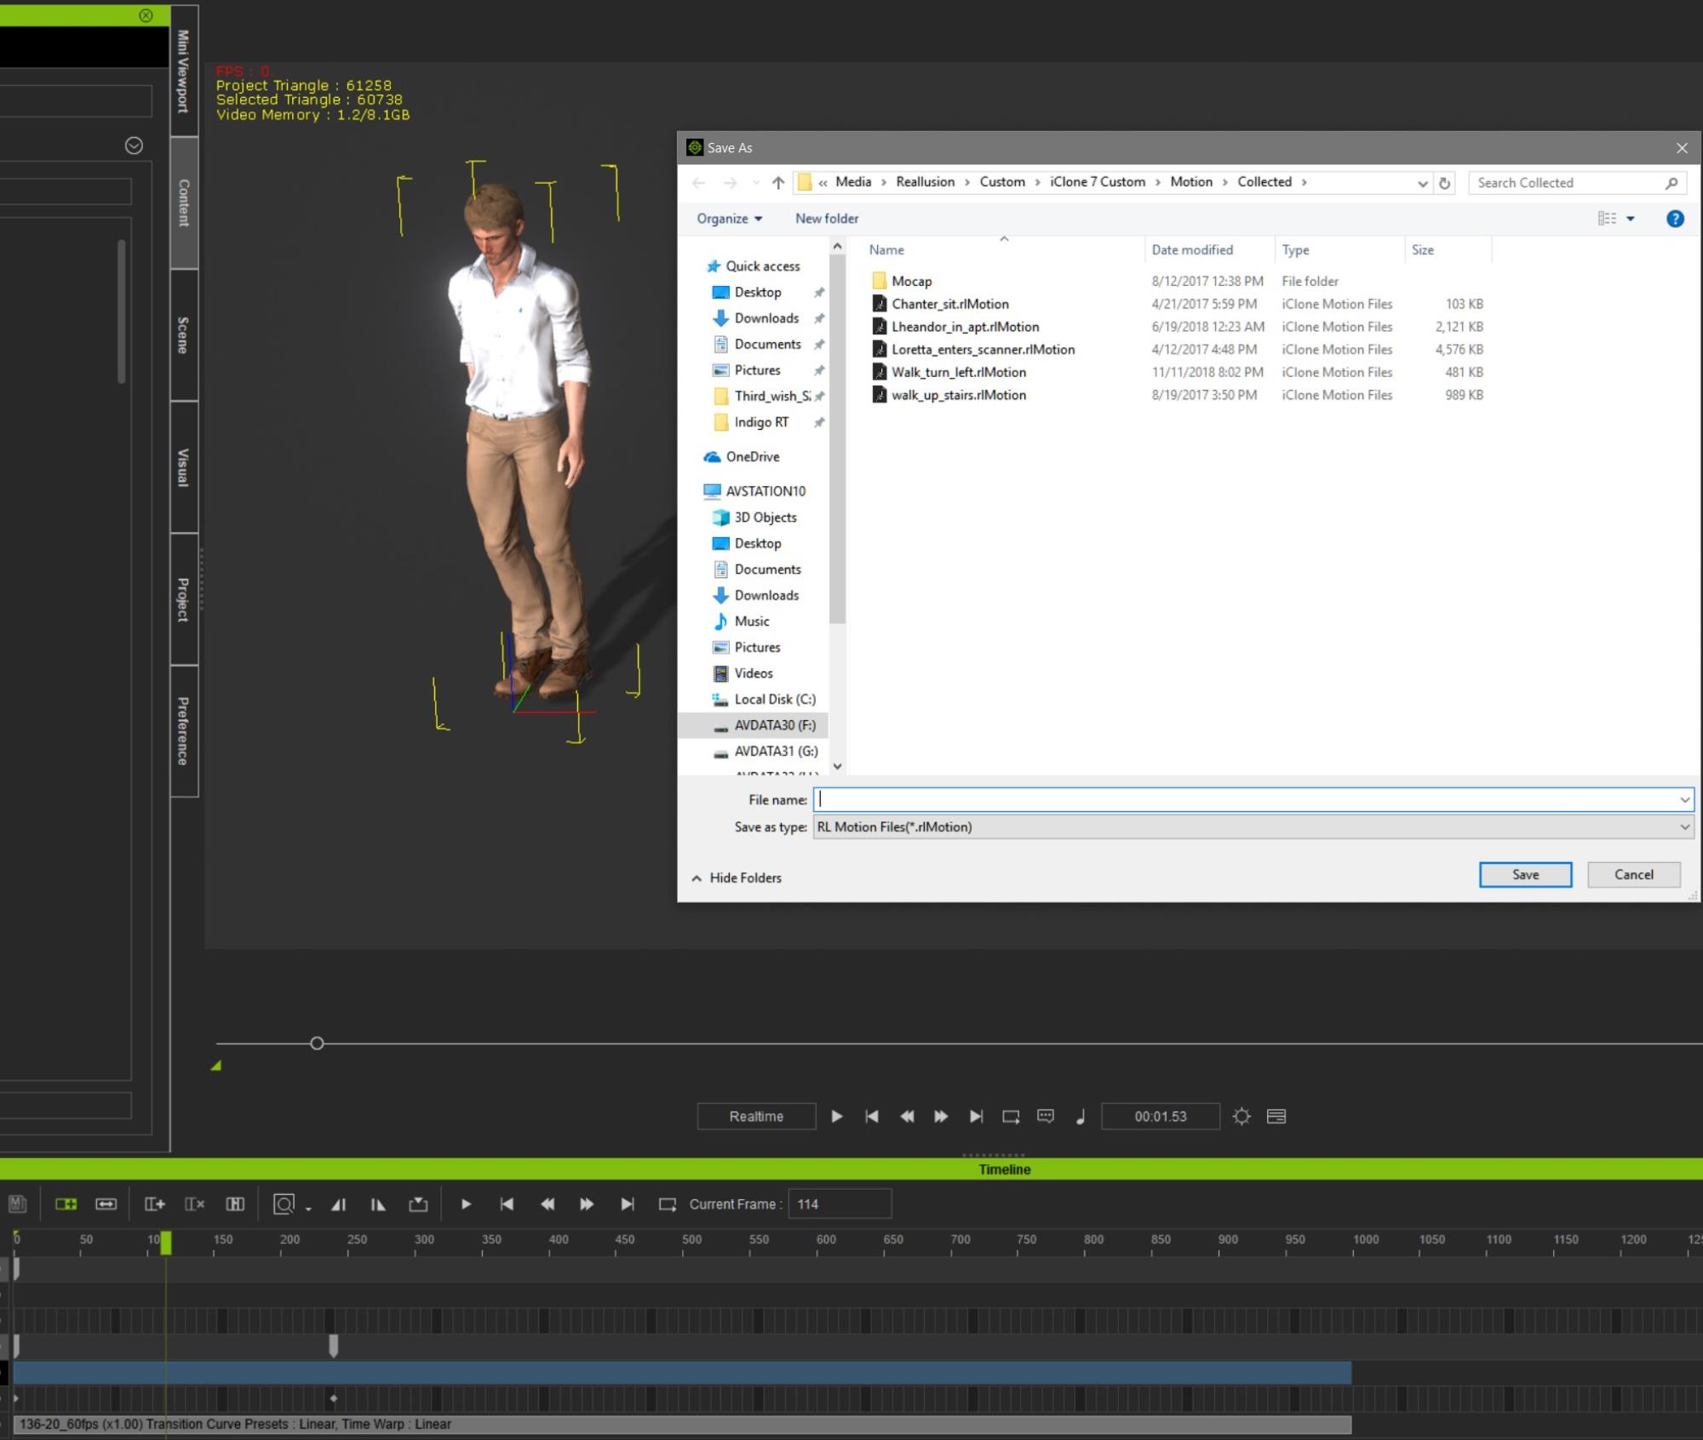Click the Mark In triangle icon
This screenshot has height=1440, width=1703.
click(x=338, y=1204)
